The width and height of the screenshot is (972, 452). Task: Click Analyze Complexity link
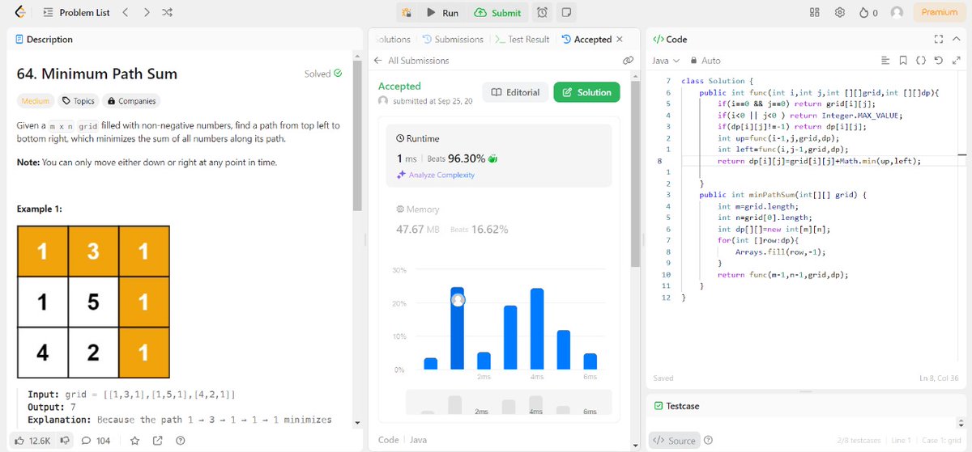point(436,175)
